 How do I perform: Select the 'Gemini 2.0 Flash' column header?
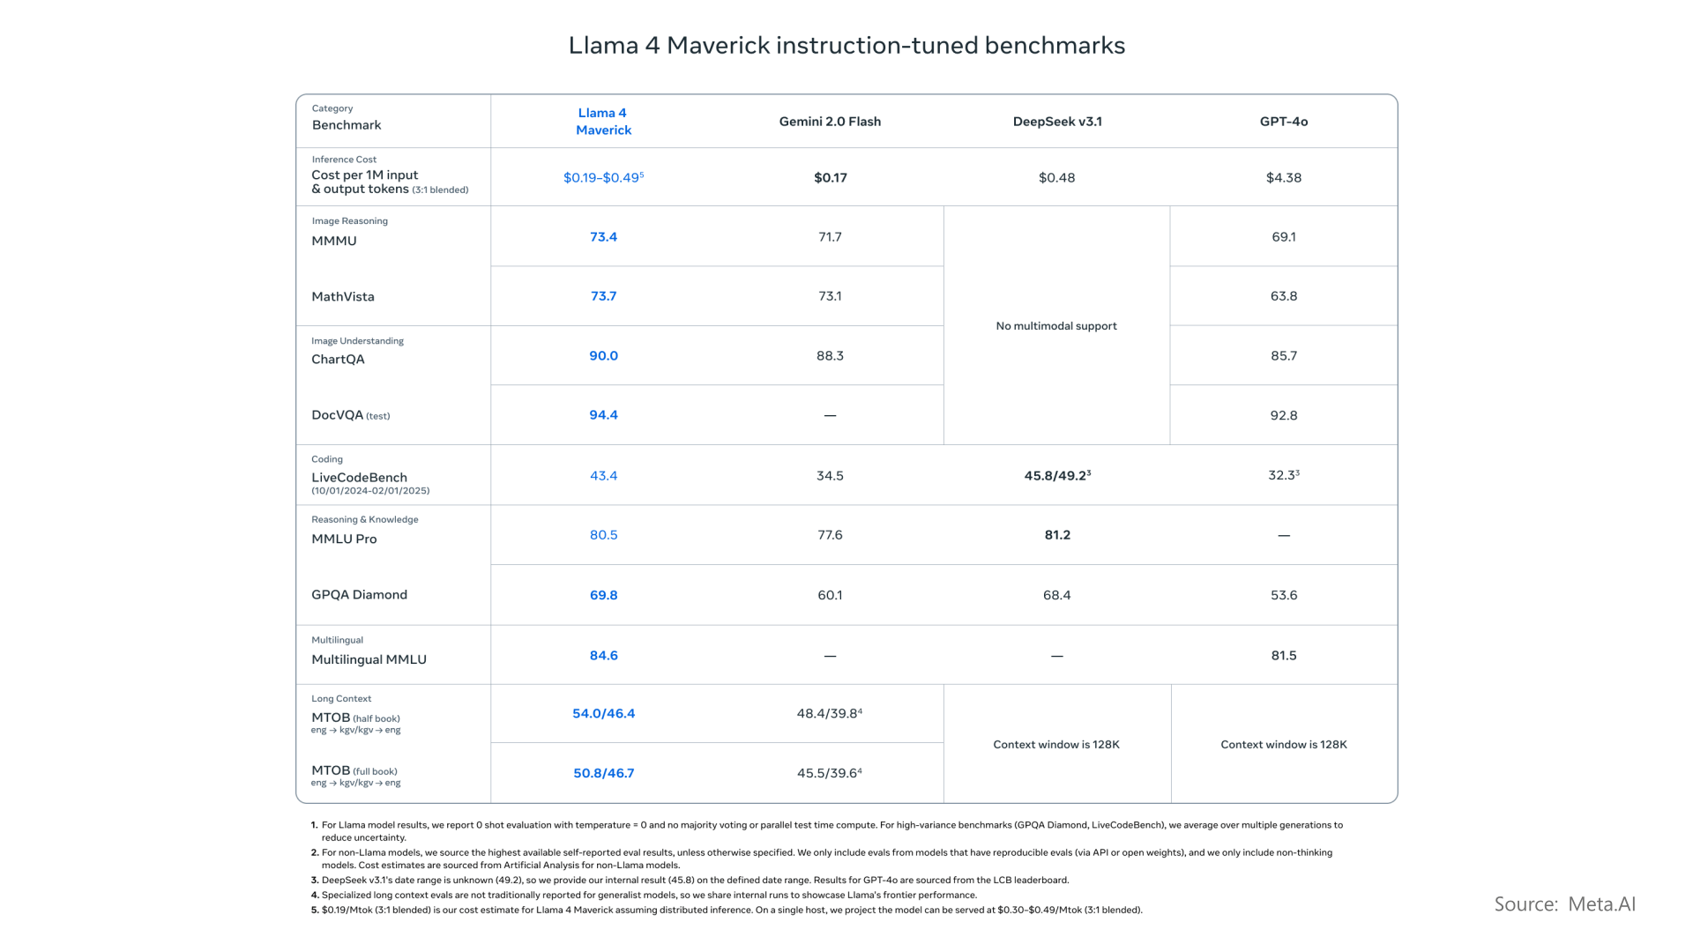pyautogui.click(x=830, y=122)
